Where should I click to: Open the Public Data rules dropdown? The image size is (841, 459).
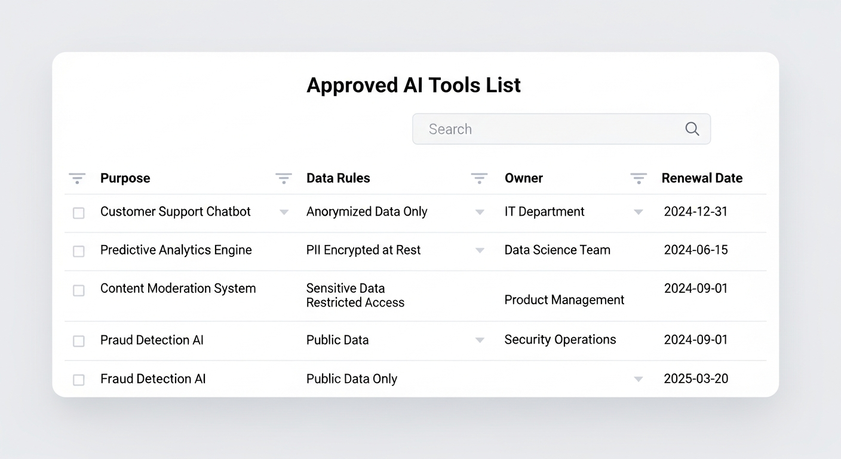(480, 339)
